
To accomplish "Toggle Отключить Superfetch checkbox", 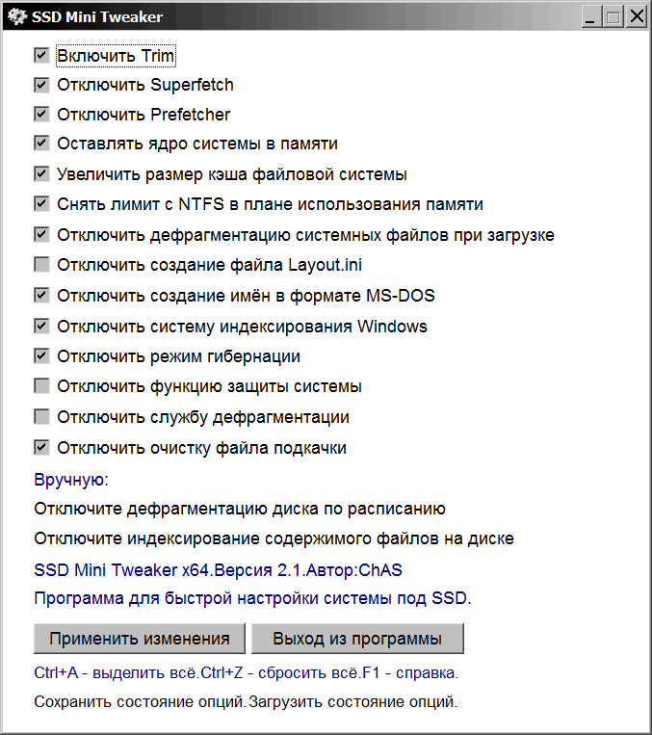I will [x=41, y=85].
